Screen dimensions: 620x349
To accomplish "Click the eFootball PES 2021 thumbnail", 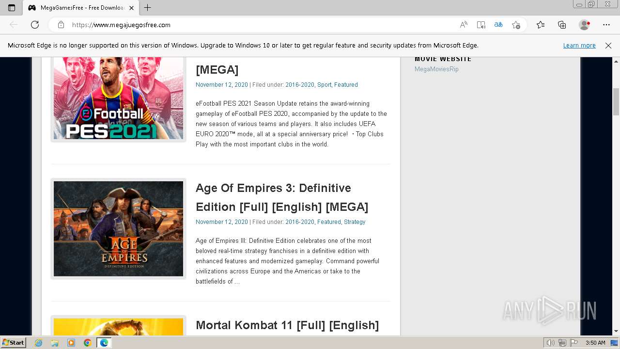I will 118,98.
